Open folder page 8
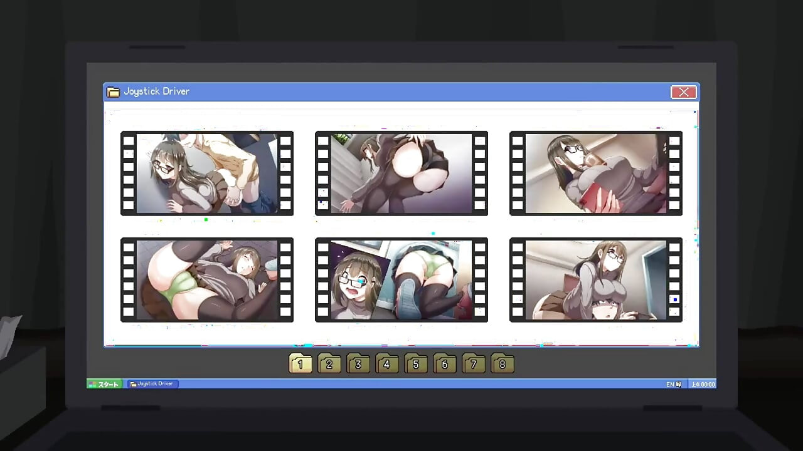Screen dimensions: 803x451 point(502,363)
